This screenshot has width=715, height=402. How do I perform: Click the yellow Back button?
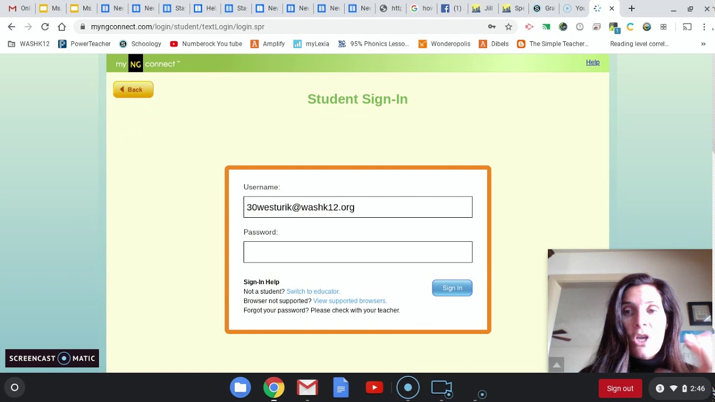[x=133, y=89]
